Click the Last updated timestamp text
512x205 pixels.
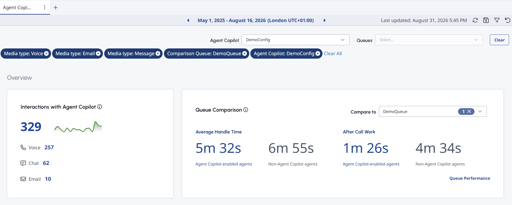tap(424, 20)
